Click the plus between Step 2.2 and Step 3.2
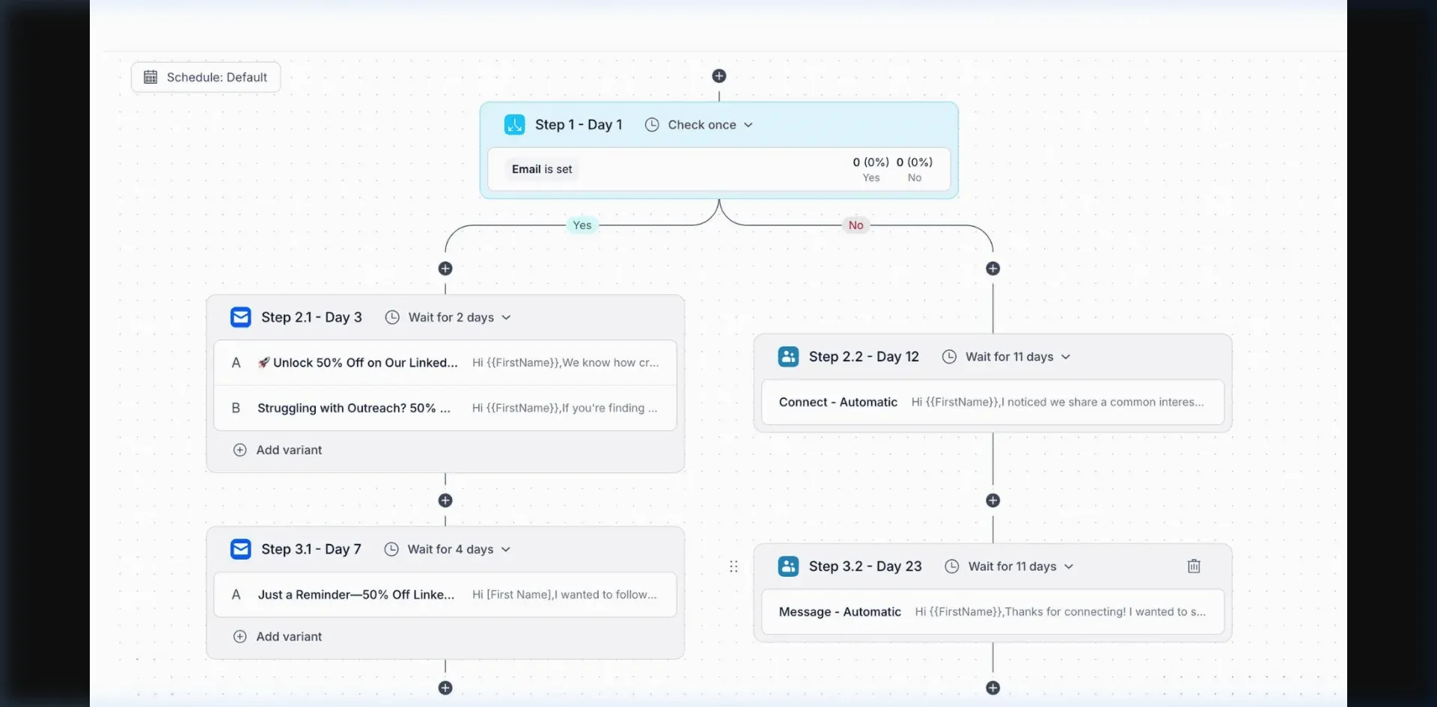This screenshot has height=707, width=1437. pos(993,501)
